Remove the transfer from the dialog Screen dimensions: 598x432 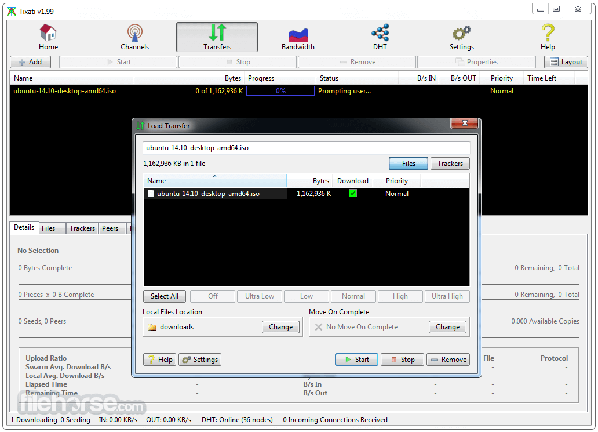click(448, 360)
